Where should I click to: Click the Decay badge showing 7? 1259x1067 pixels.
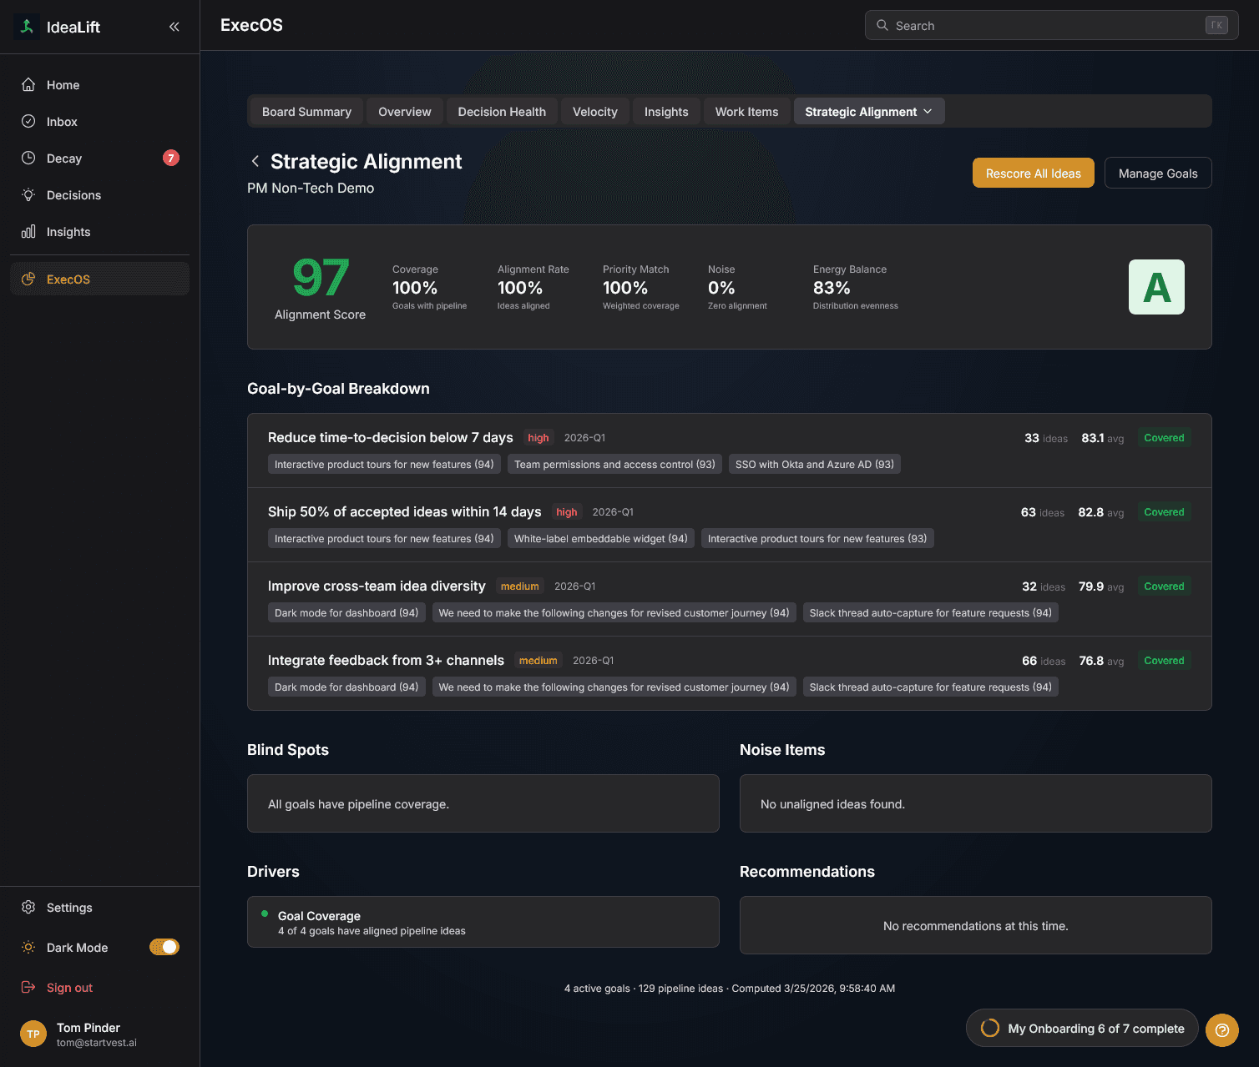pos(171,158)
